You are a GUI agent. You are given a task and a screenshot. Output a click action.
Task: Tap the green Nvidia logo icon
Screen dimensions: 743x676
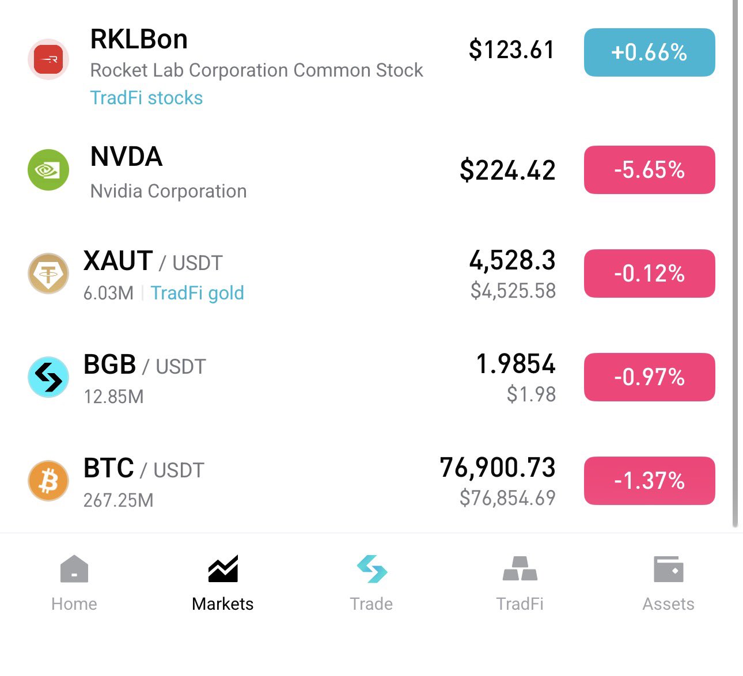pyautogui.click(x=48, y=170)
